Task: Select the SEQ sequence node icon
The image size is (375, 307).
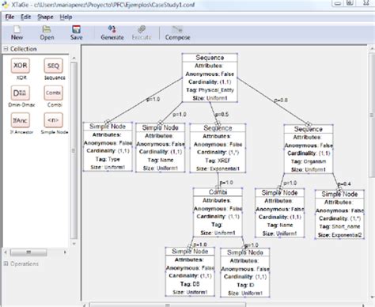Action: tap(54, 66)
